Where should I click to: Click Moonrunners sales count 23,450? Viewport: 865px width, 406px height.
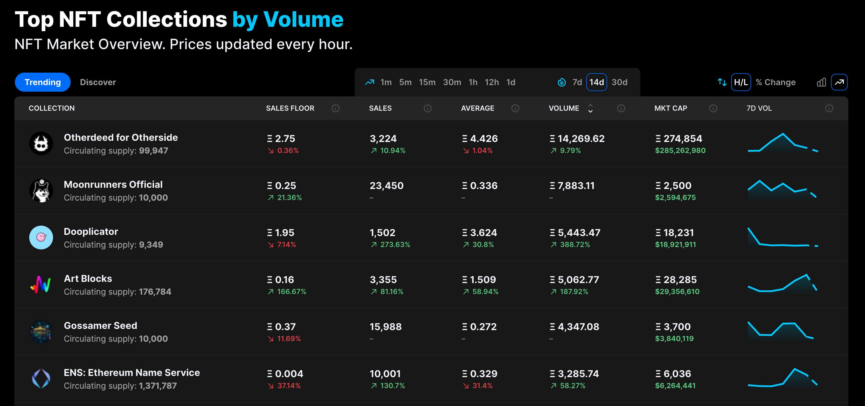coord(387,185)
